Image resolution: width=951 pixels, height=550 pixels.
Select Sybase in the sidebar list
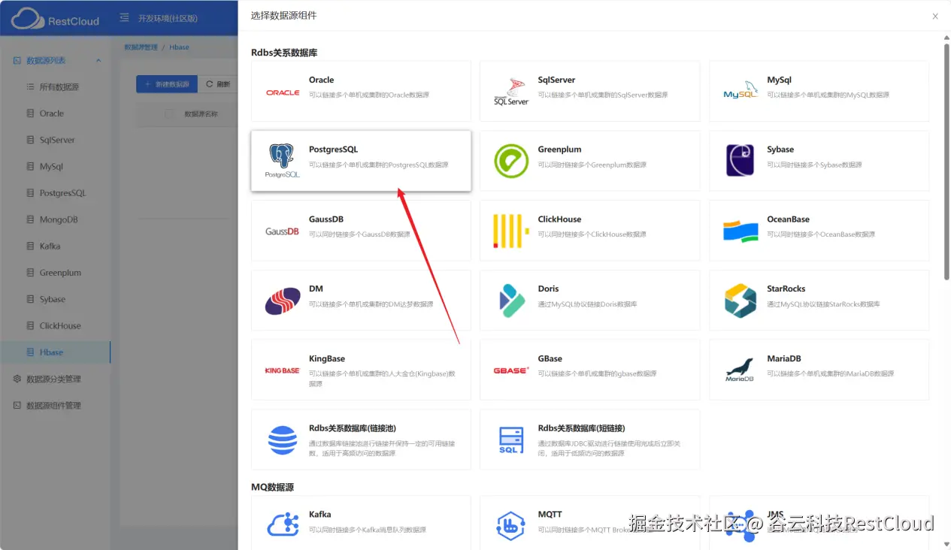pos(56,299)
